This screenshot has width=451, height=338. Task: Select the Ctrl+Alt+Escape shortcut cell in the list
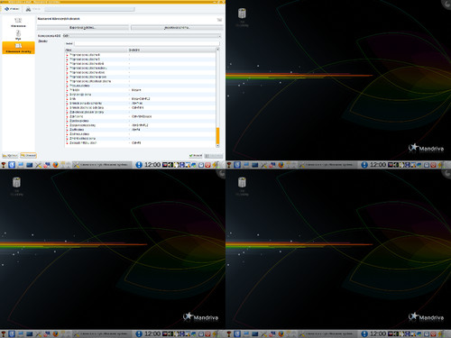(142, 116)
